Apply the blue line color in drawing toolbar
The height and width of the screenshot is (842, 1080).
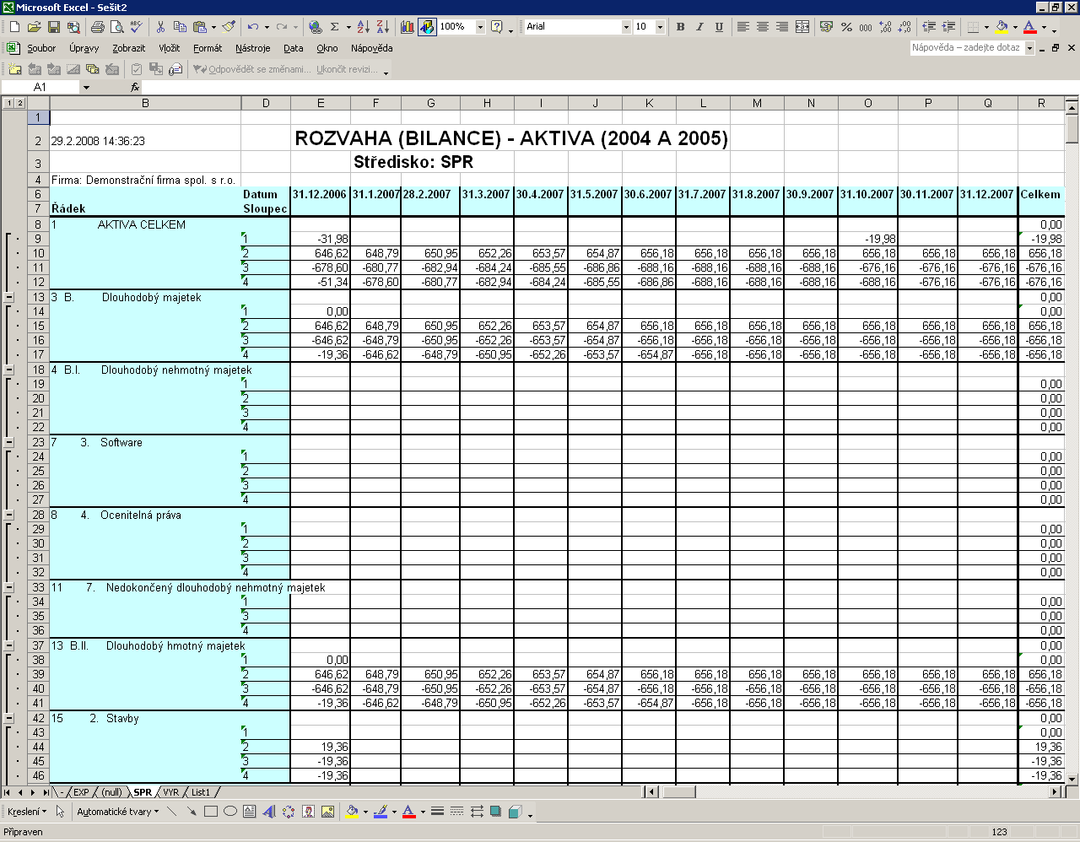coord(381,812)
